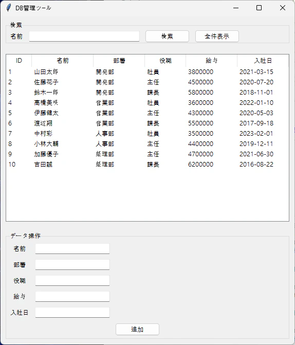Select the row for 加藤優子
This screenshot has height=345, width=295.
click(x=147, y=154)
